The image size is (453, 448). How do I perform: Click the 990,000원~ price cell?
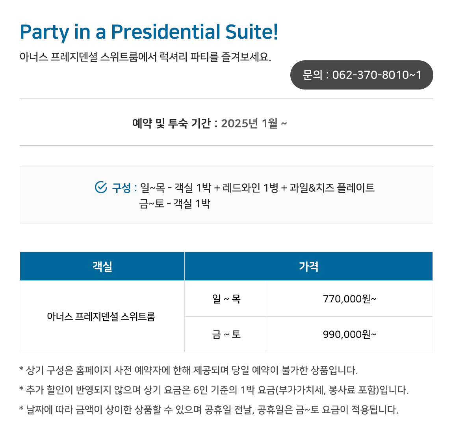[x=350, y=334]
